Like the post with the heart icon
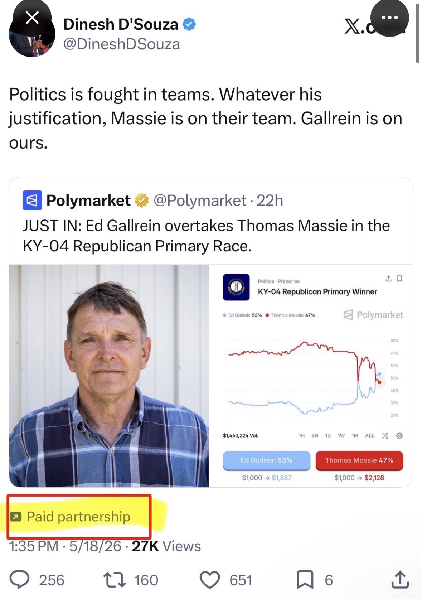This screenshot has height=599, width=422. [x=209, y=580]
